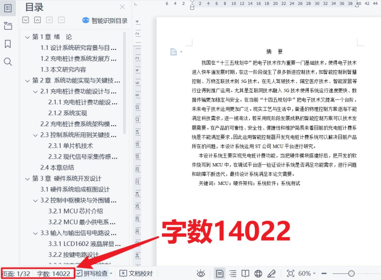Click the expand-all outline levels icon
Viewport: 381px width, 280px height.
coord(25,20)
